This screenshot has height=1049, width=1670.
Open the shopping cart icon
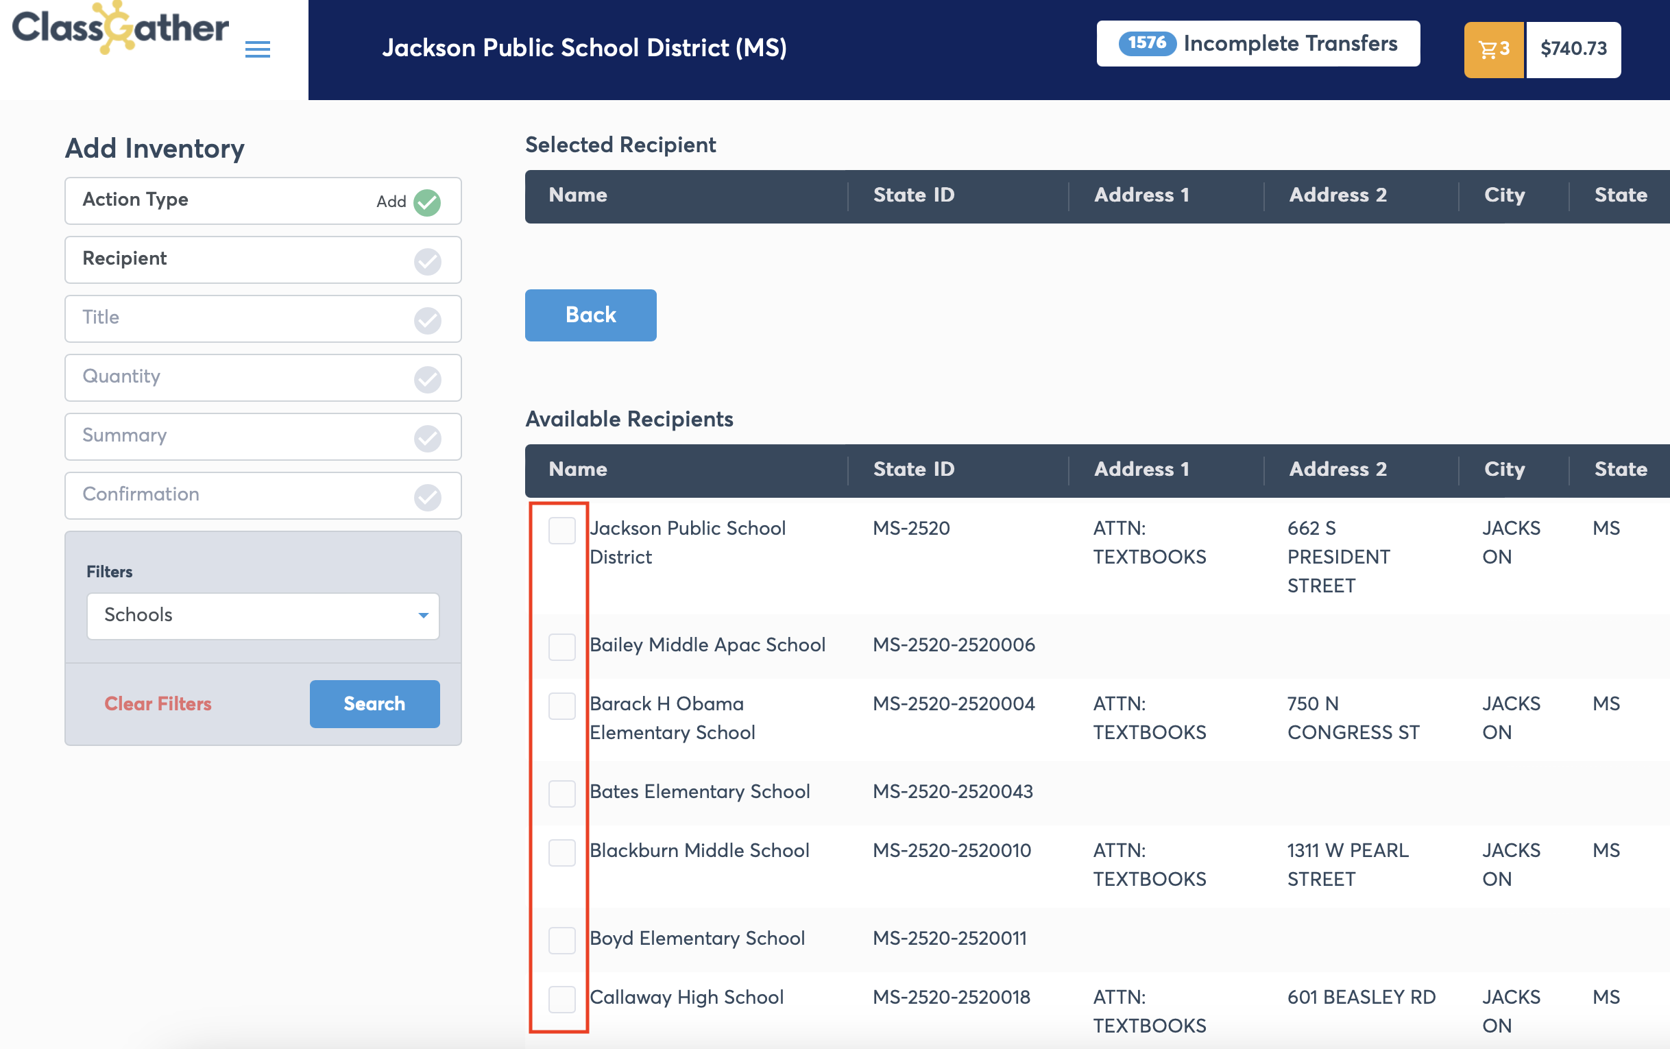click(x=1493, y=49)
